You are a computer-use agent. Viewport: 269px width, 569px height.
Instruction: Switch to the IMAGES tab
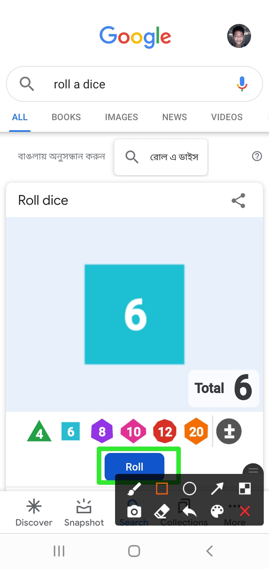[121, 117]
